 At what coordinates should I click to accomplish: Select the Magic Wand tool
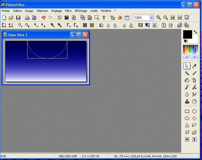187,73
